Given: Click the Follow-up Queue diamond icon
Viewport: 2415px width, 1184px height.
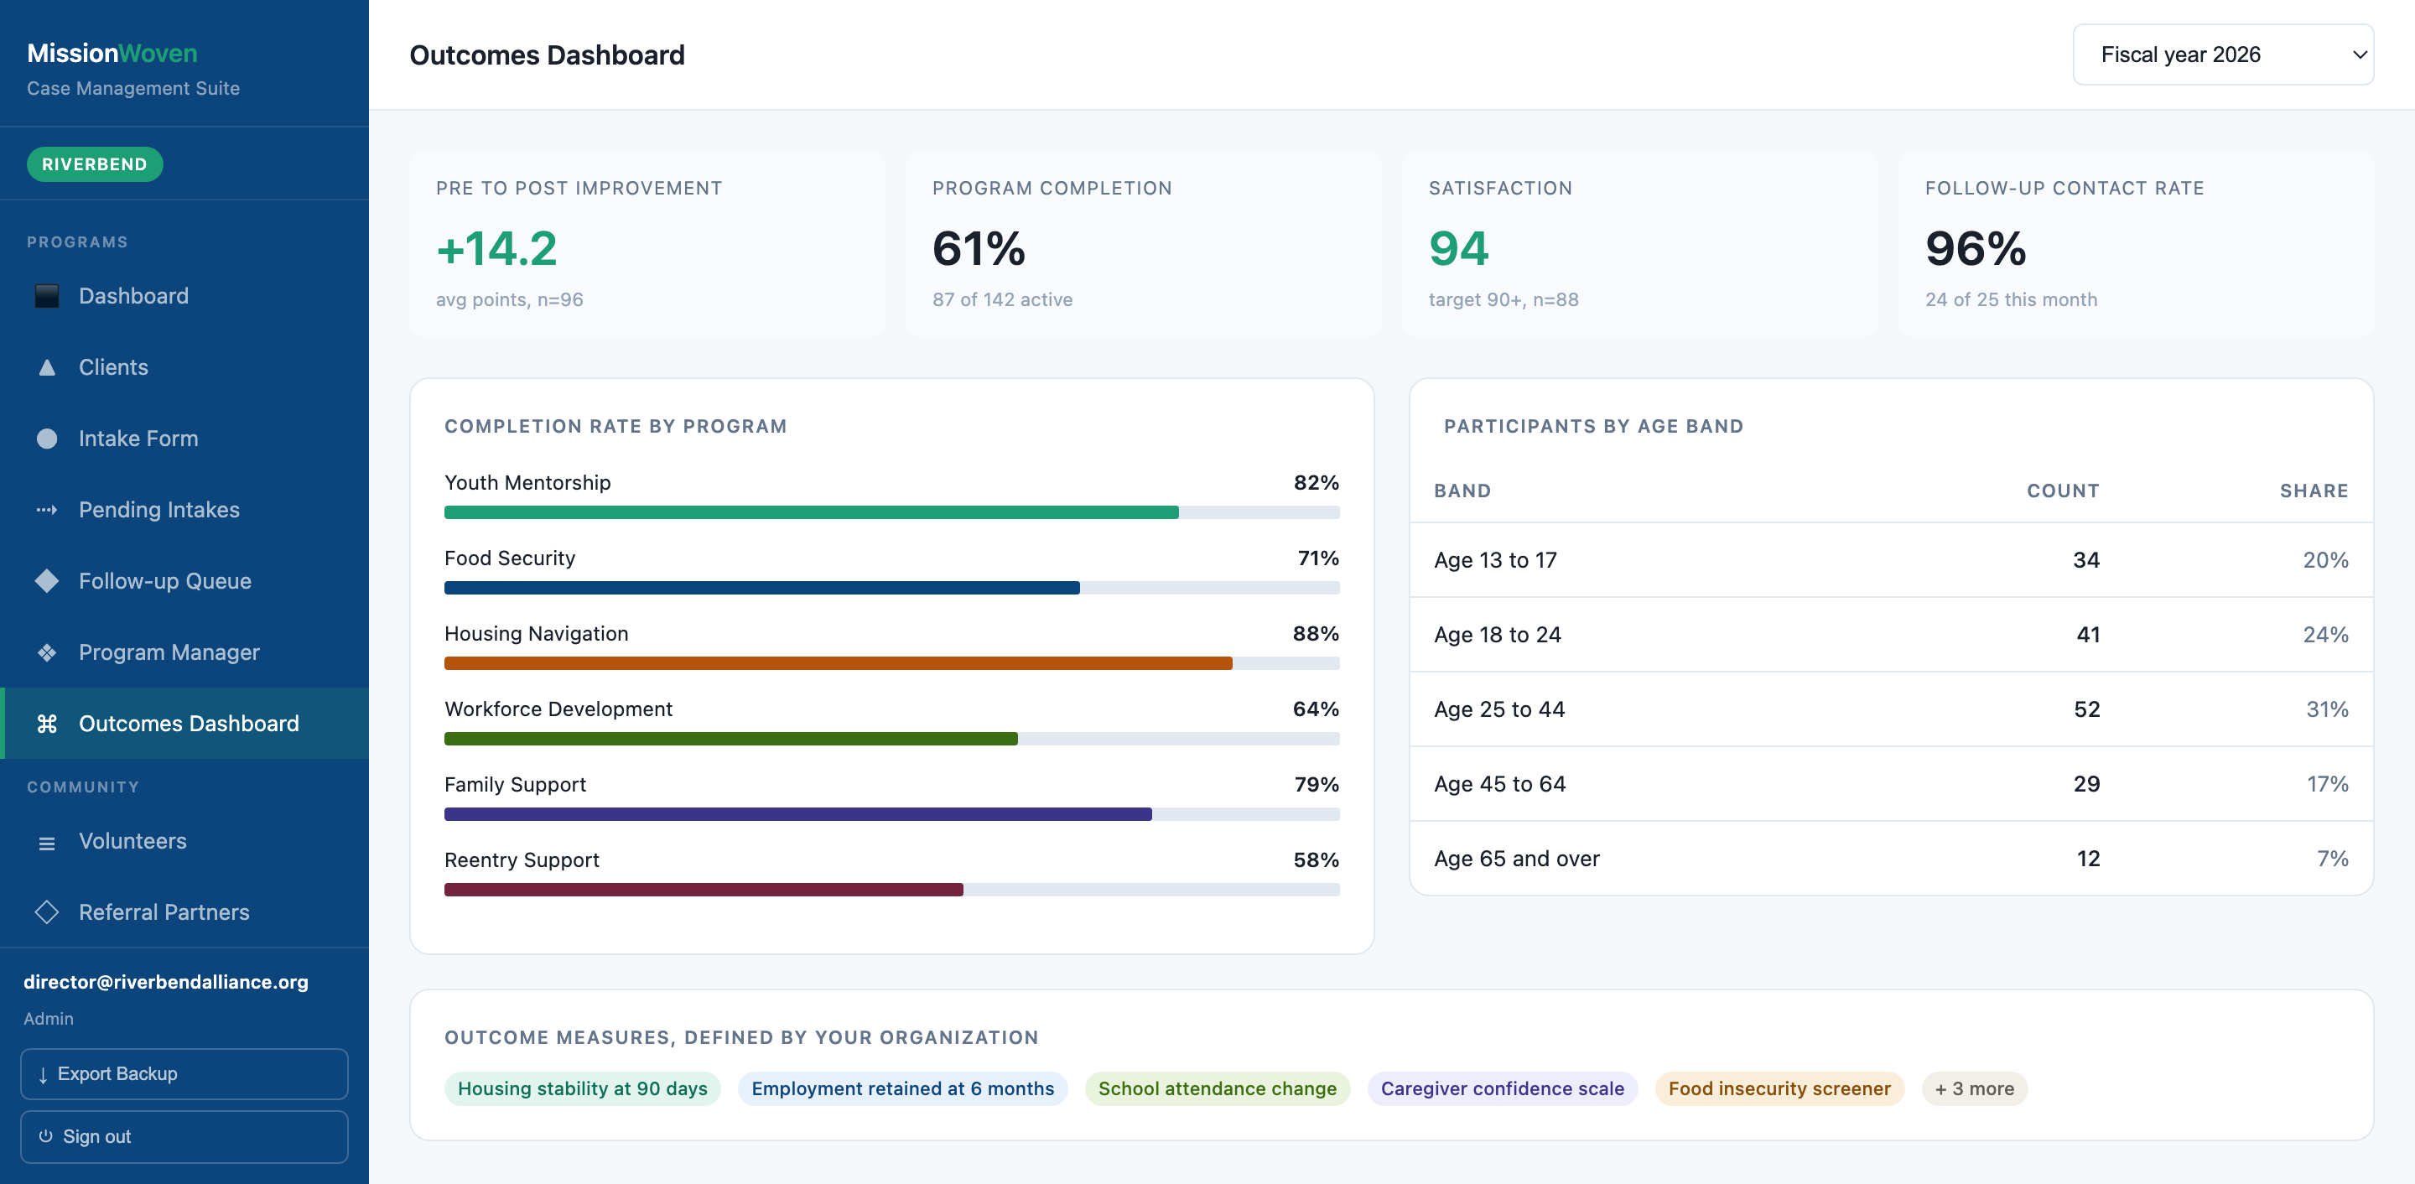Looking at the screenshot, I should [x=47, y=581].
